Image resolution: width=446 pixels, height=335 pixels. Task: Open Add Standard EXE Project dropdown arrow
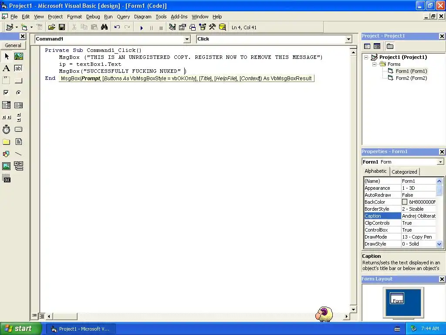click(x=17, y=27)
